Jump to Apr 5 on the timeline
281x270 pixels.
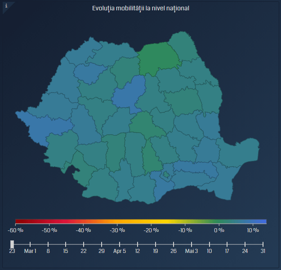[120, 244]
